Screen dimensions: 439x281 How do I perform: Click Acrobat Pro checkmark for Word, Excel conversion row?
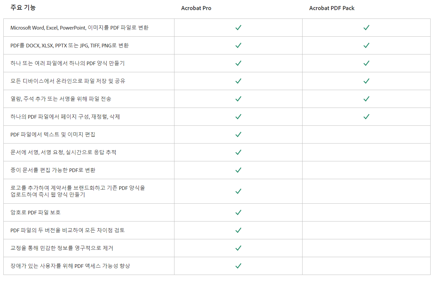pyautogui.click(x=238, y=28)
